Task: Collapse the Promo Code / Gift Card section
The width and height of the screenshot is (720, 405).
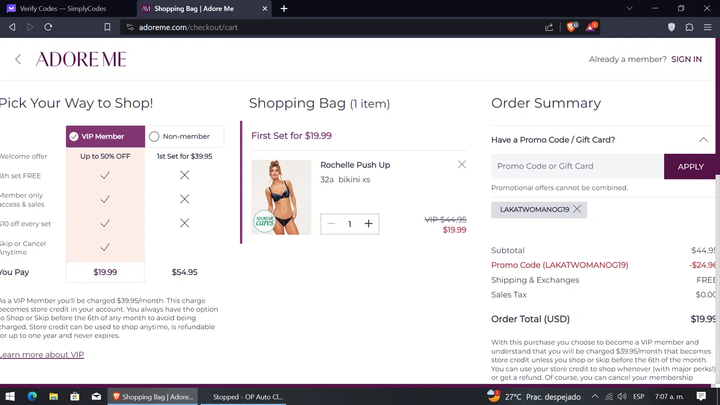Action: click(703, 140)
